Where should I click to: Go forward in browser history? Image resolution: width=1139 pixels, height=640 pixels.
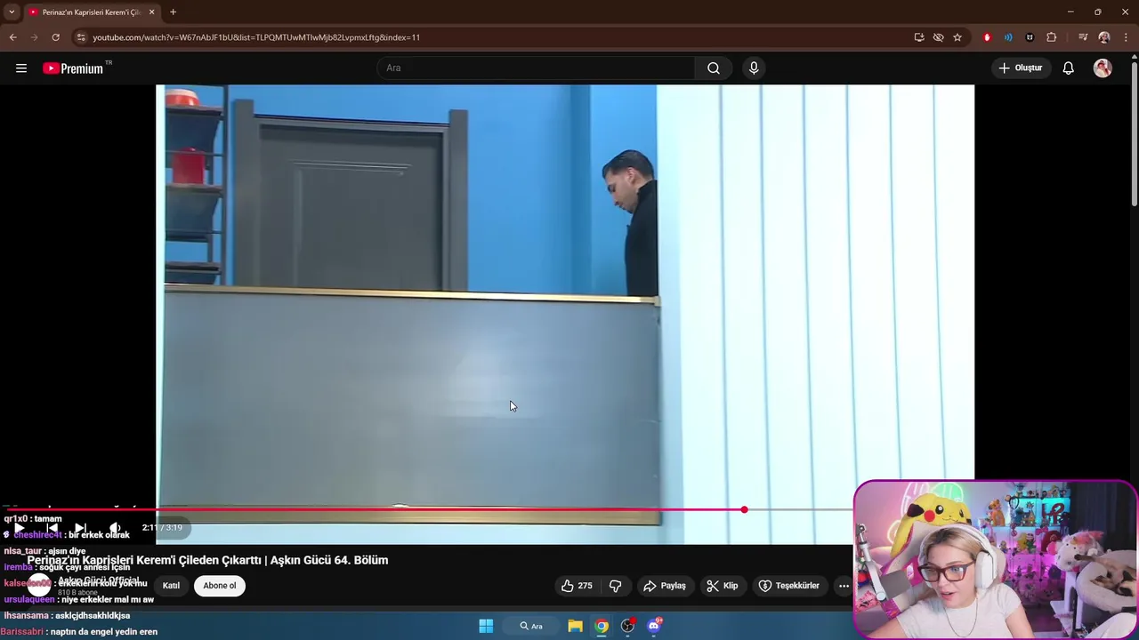pyautogui.click(x=34, y=37)
